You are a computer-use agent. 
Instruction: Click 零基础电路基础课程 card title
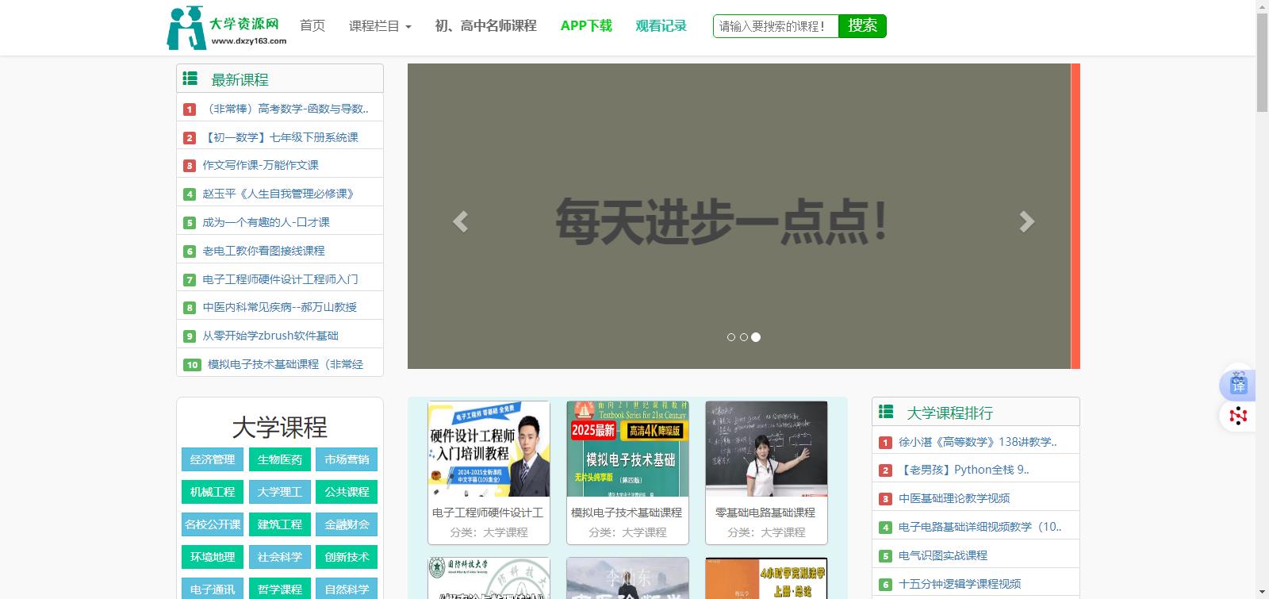(x=766, y=513)
